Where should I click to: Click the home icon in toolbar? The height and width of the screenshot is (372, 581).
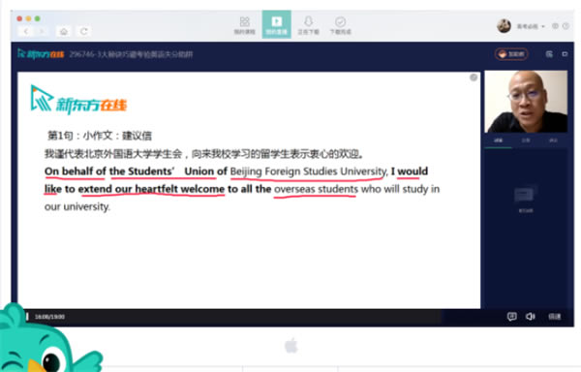point(64,32)
